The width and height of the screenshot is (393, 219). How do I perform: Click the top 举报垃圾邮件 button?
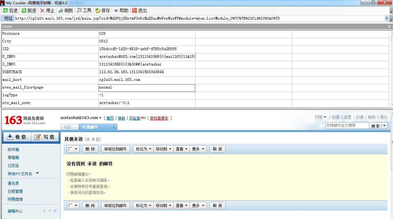point(116,149)
